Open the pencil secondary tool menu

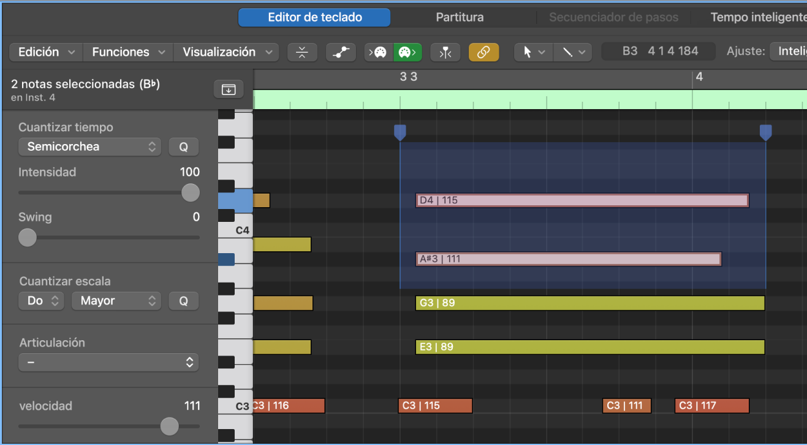tap(573, 52)
